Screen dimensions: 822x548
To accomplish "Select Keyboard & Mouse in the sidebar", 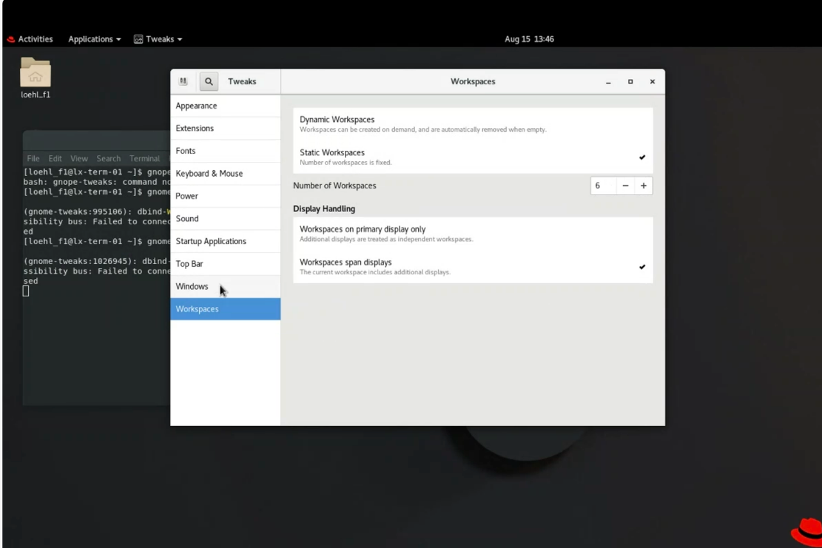I will coord(225,173).
